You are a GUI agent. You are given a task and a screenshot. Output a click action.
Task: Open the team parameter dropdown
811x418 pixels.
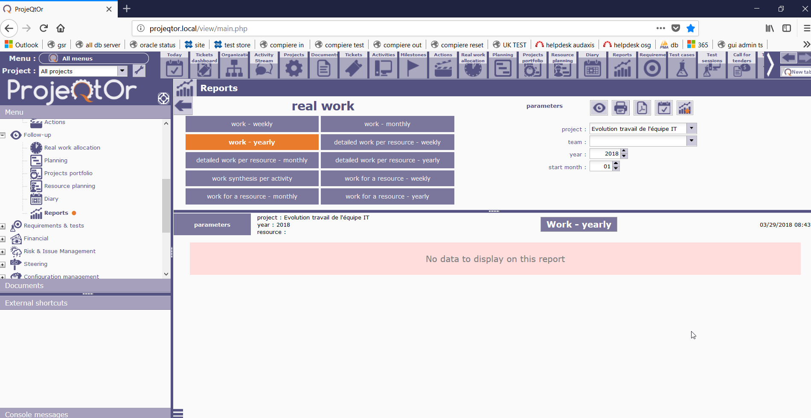click(x=692, y=141)
